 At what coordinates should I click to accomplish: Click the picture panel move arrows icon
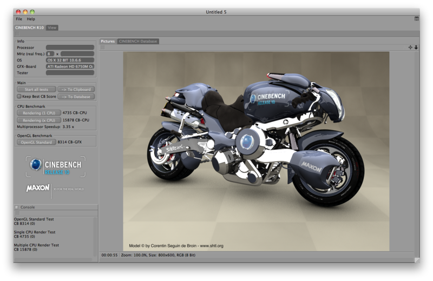410,48
